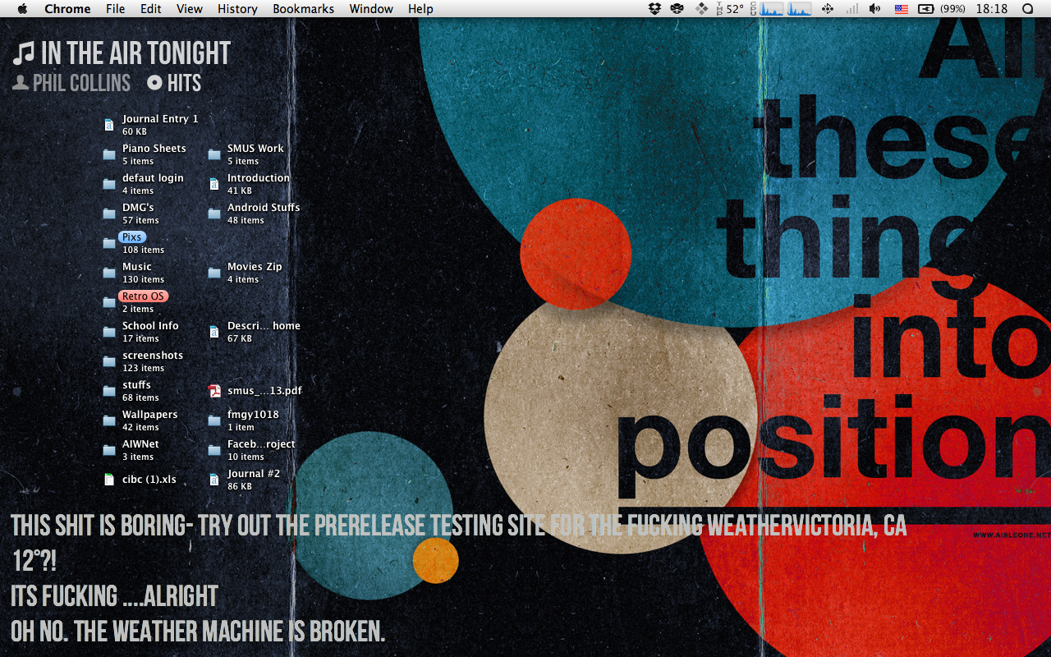Select the fmgy1018 folder icon
This screenshot has height=657, width=1051.
(x=213, y=420)
